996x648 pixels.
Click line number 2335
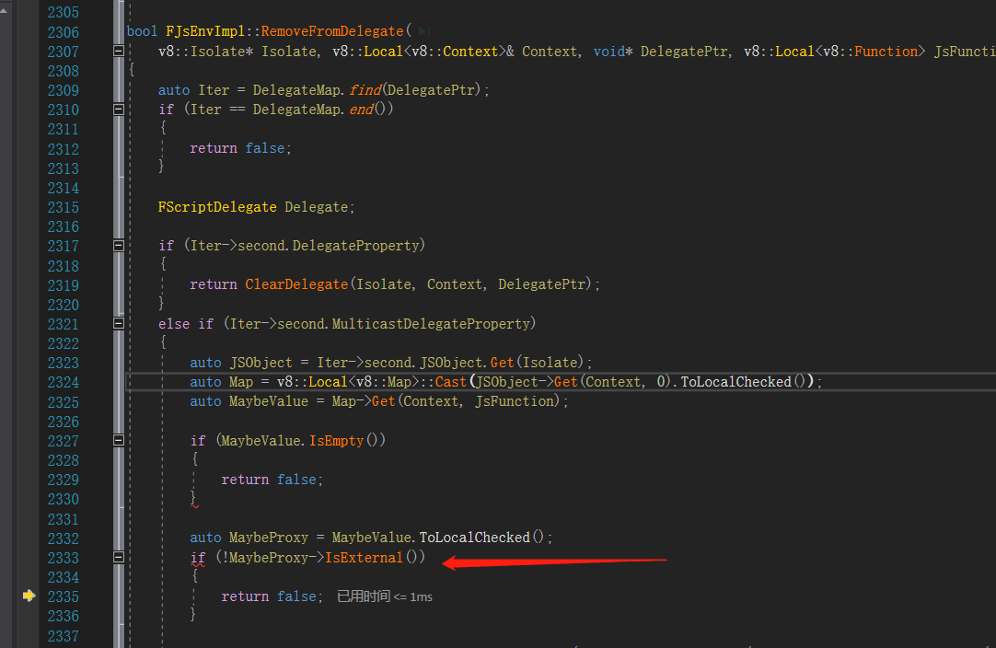tap(64, 597)
